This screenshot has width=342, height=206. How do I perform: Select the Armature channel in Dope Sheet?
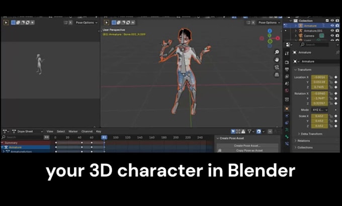pyautogui.click(x=26, y=147)
